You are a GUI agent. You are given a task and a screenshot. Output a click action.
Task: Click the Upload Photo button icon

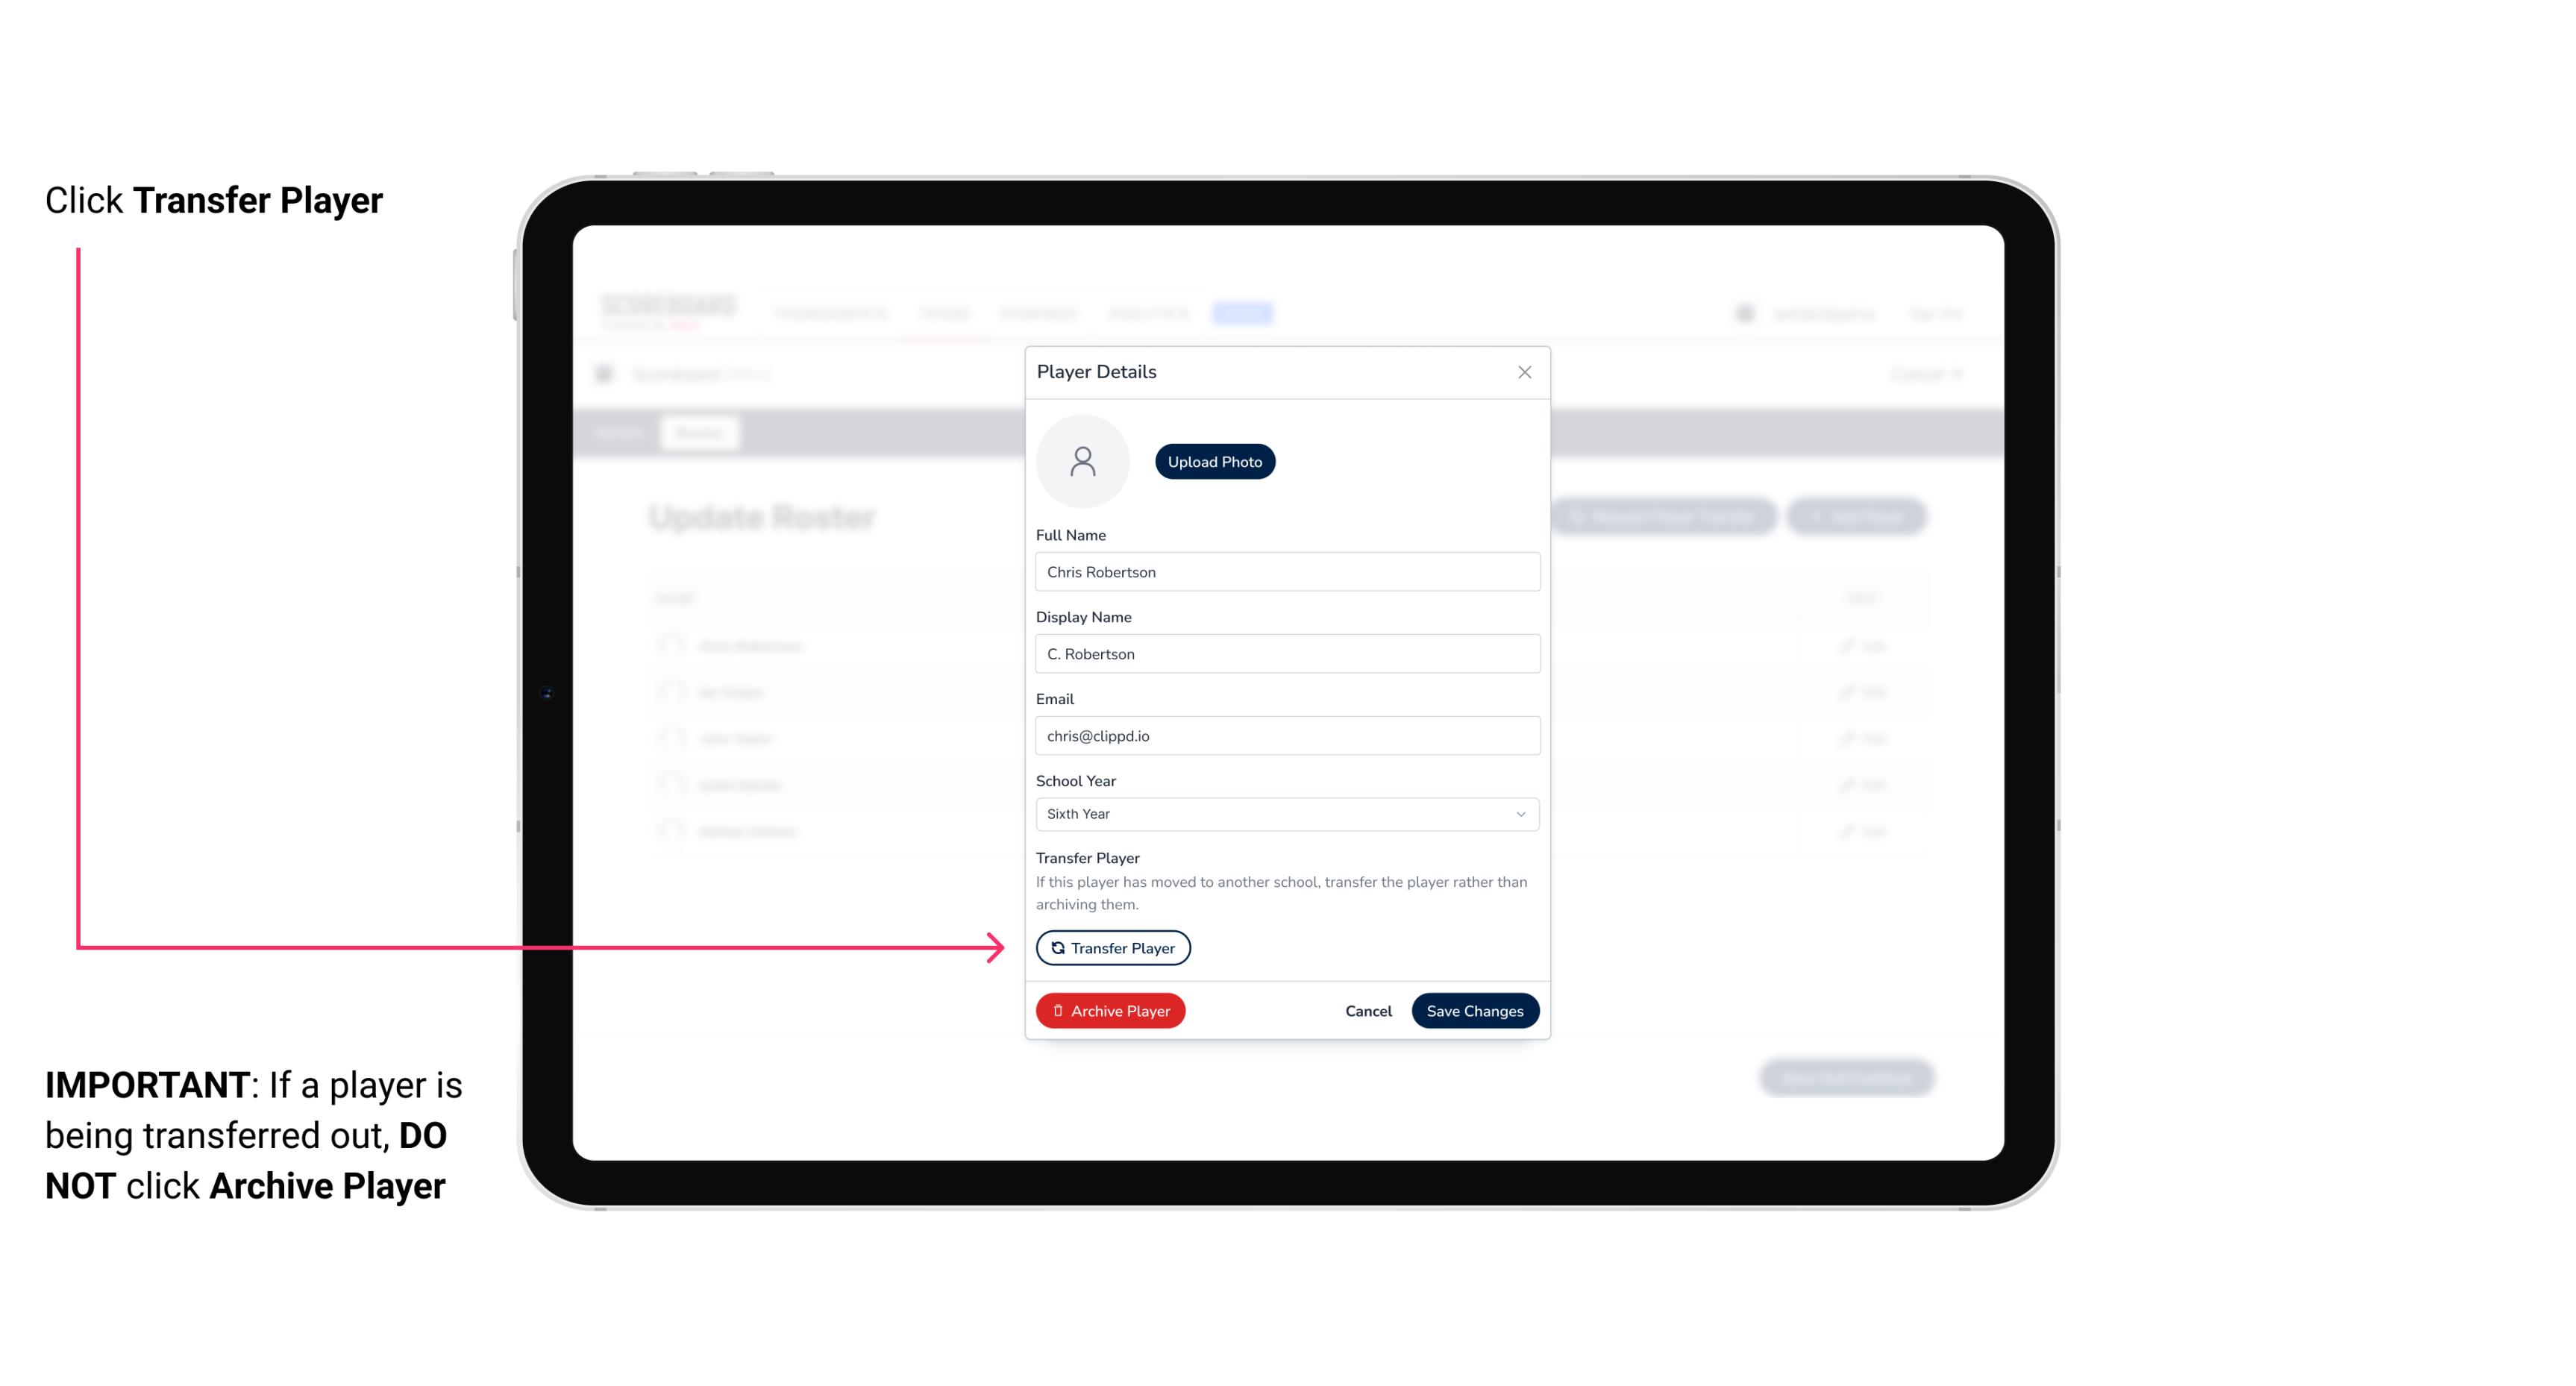[1215, 462]
